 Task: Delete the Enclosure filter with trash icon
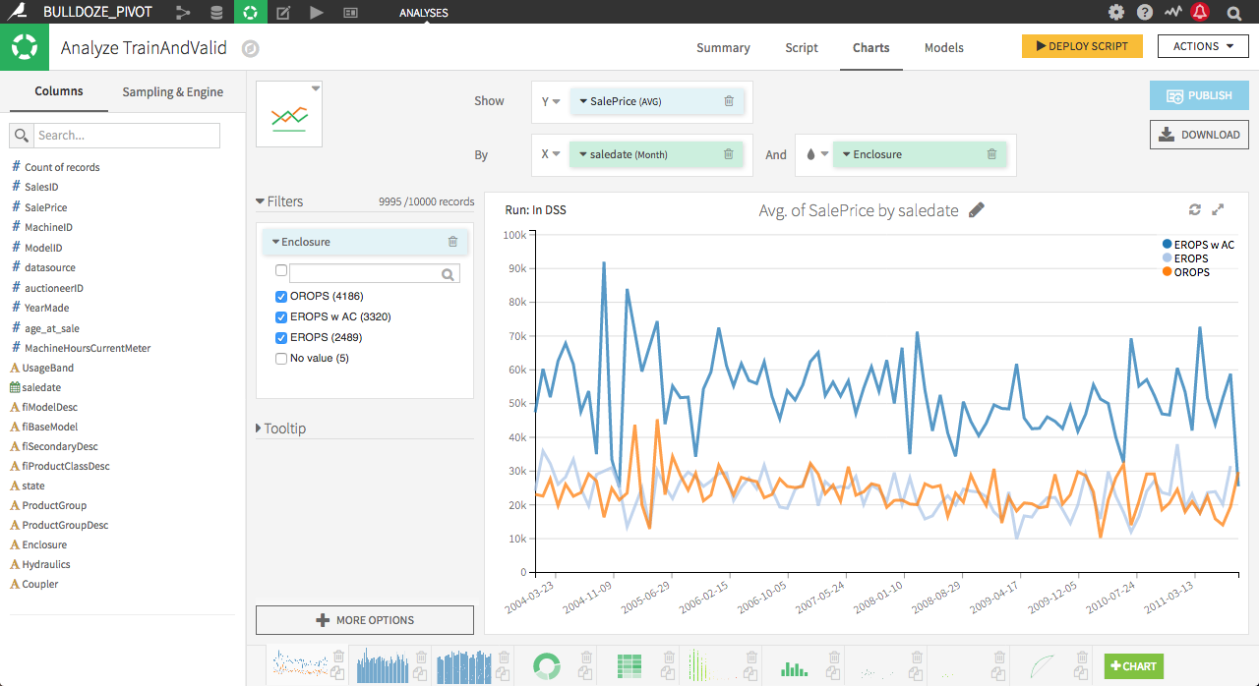pos(452,242)
